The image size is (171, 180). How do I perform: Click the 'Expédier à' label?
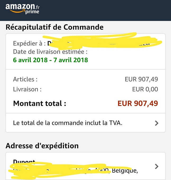click(29, 43)
